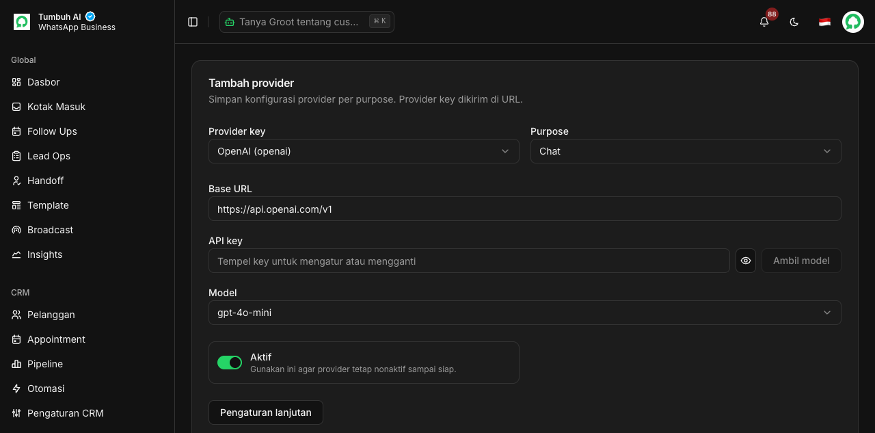Open Appointment link
The width and height of the screenshot is (875, 433).
click(x=87, y=339)
